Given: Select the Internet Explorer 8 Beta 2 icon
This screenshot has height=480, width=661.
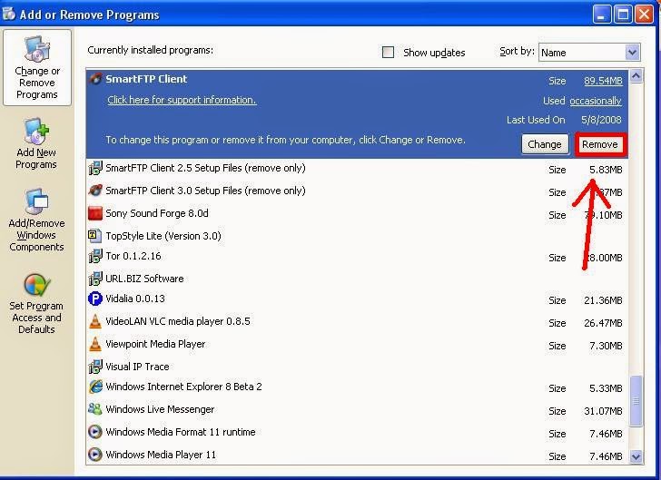Looking at the screenshot, I should (x=95, y=387).
